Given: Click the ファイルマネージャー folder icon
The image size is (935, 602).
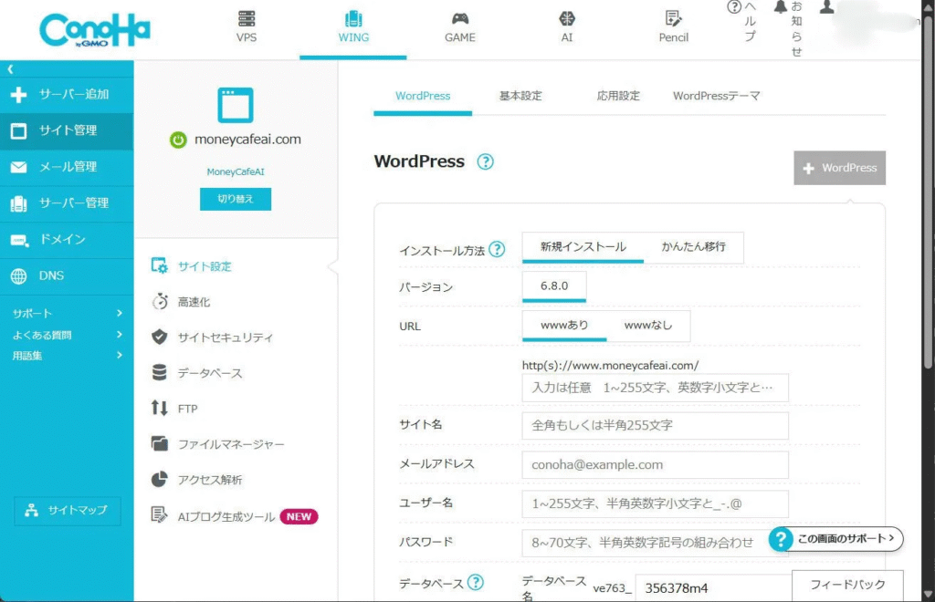Looking at the screenshot, I should (x=159, y=443).
